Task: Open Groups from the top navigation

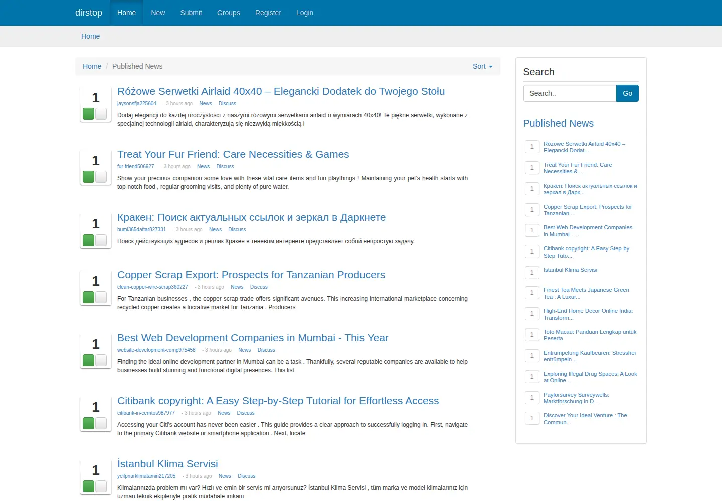Action: (229, 13)
